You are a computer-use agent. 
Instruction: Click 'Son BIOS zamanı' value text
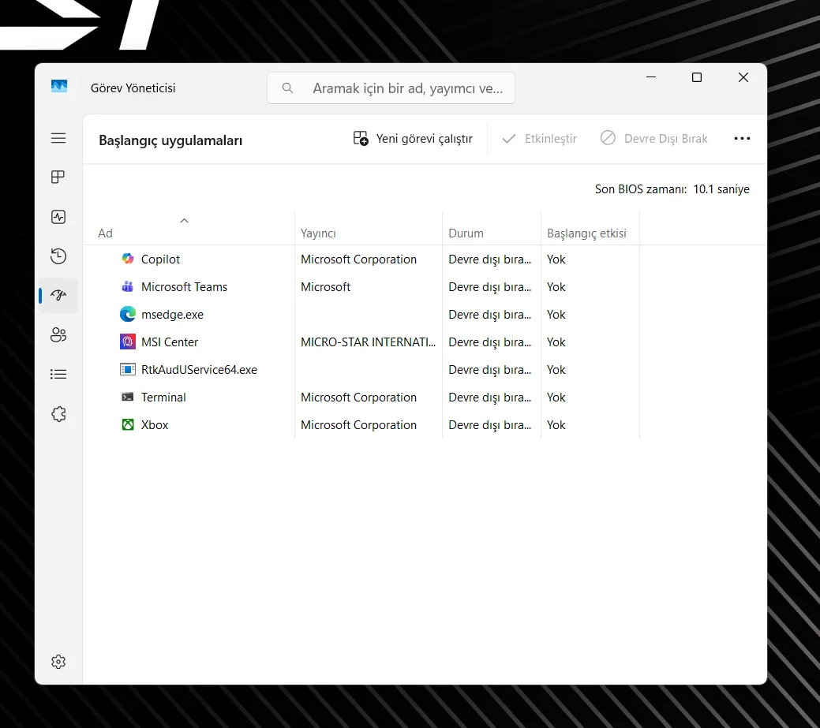(721, 189)
